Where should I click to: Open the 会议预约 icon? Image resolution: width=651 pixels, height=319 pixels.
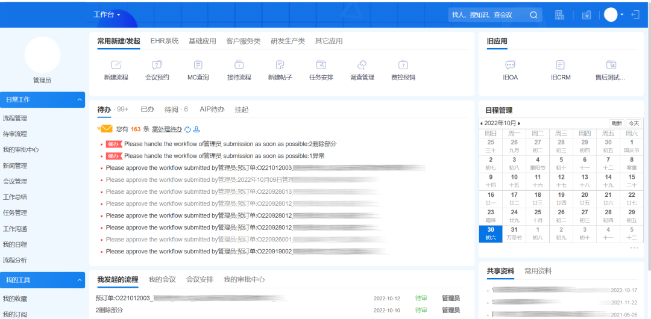pos(157,65)
